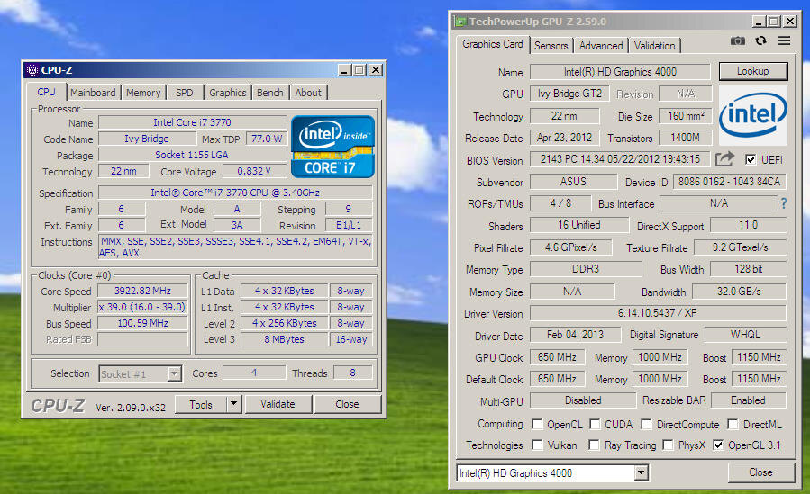Open the Graphics tab in CPU-Z

point(228,93)
